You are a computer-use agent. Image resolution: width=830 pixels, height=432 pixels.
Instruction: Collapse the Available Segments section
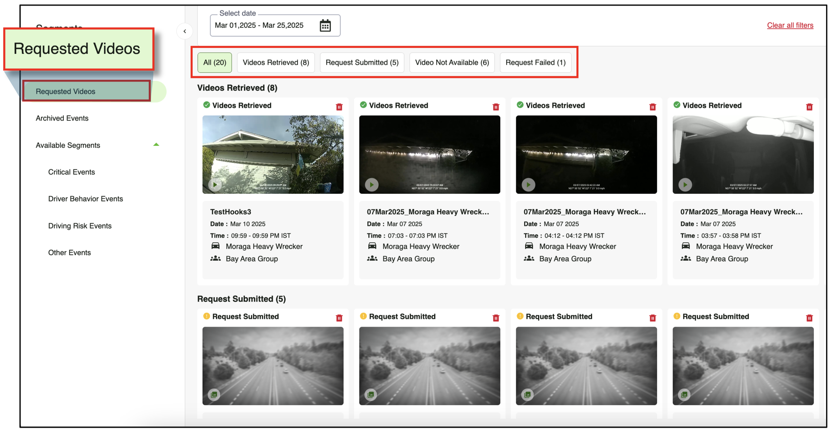[156, 145]
